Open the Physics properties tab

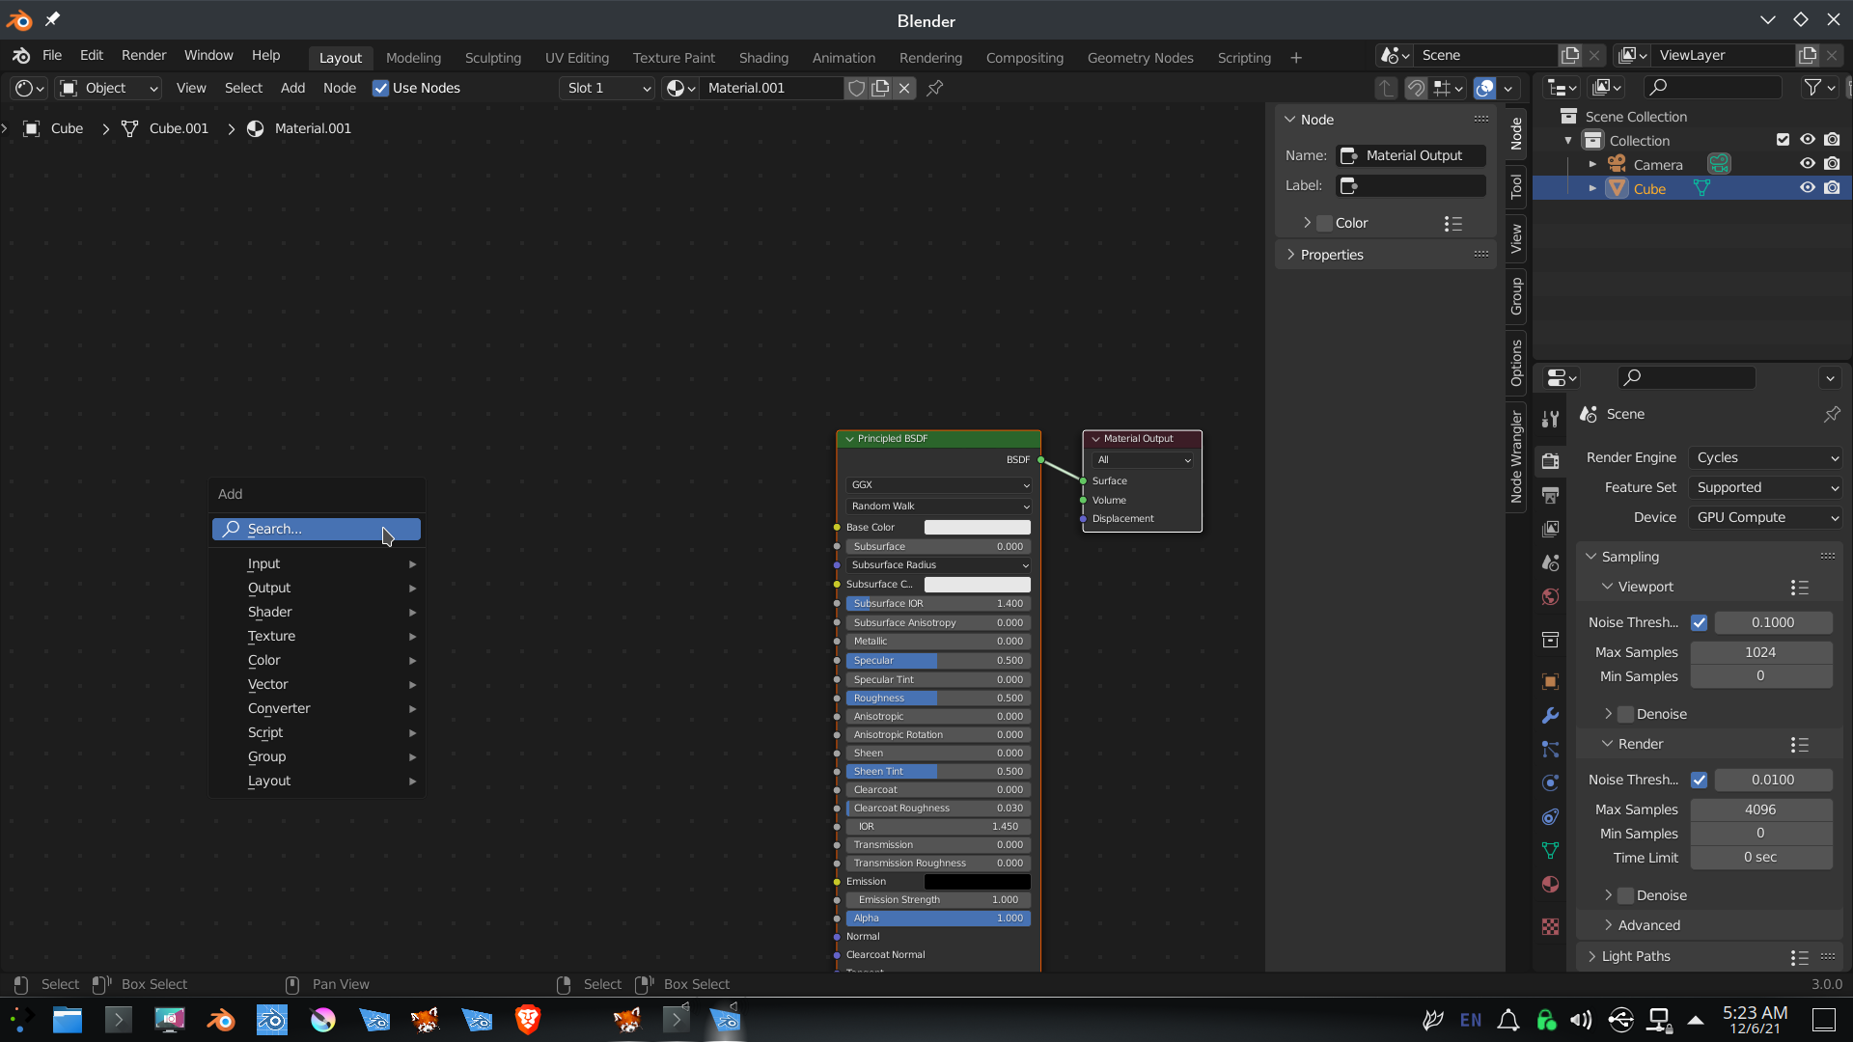[x=1550, y=783]
